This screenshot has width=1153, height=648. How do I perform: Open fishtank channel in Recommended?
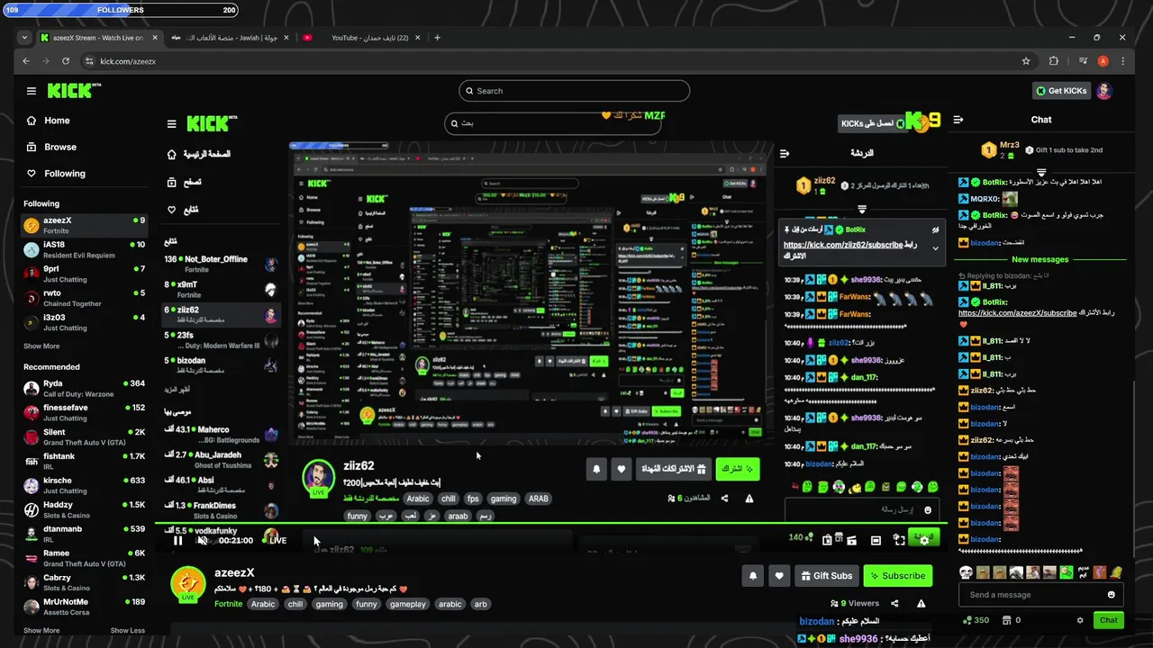85,461
